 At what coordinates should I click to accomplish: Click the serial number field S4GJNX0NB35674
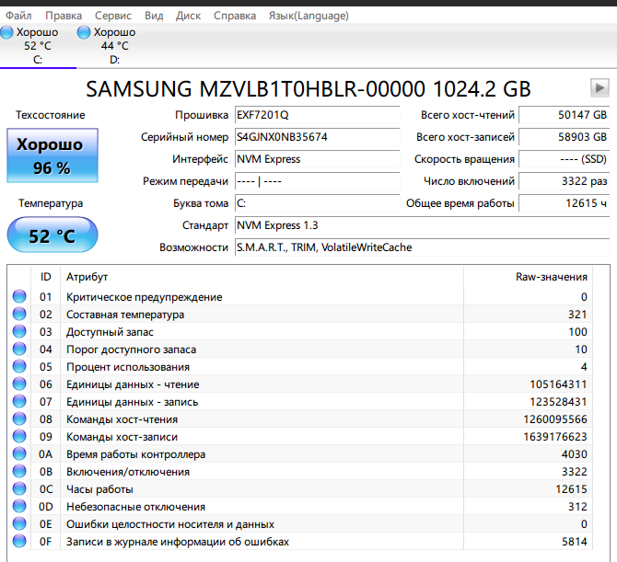[317, 137]
